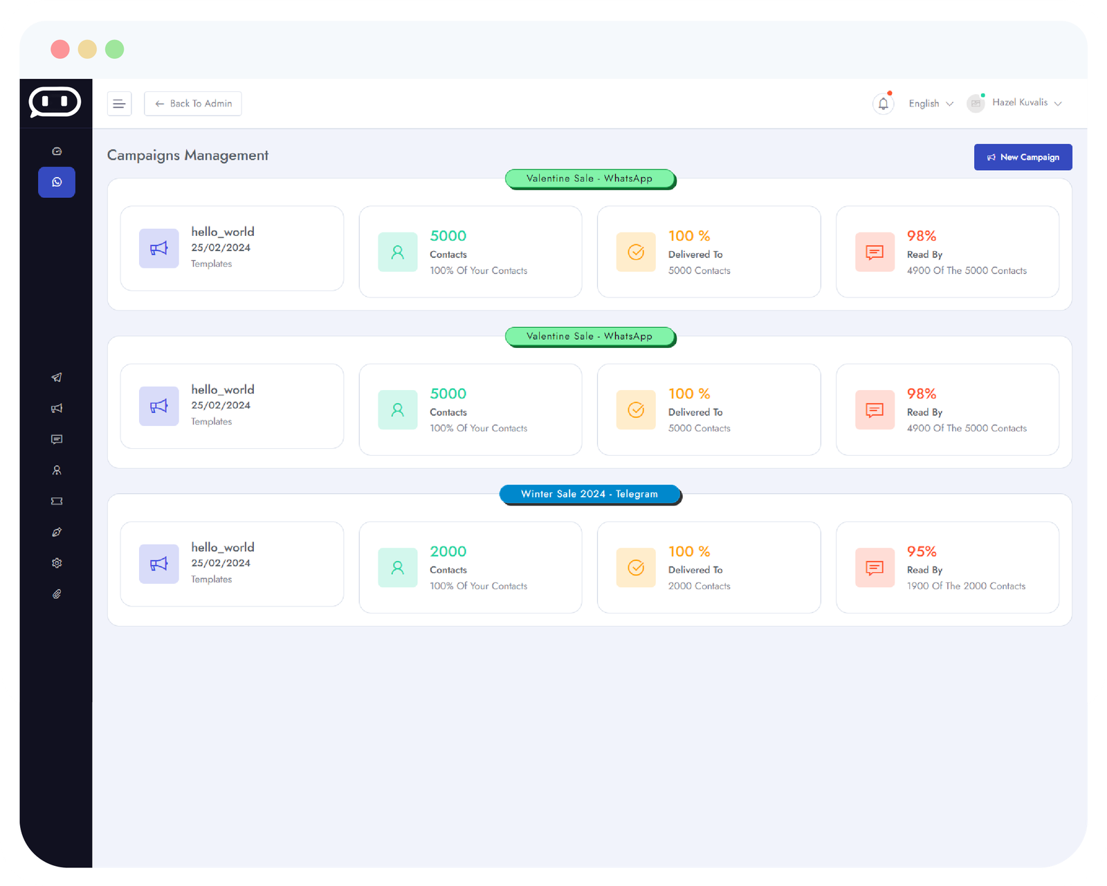This screenshot has height=886, width=1107.
Task: Open the chat message sidebar icon
Action: tap(57, 439)
